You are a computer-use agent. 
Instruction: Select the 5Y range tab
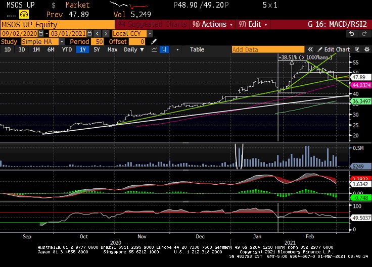(97, 49)
